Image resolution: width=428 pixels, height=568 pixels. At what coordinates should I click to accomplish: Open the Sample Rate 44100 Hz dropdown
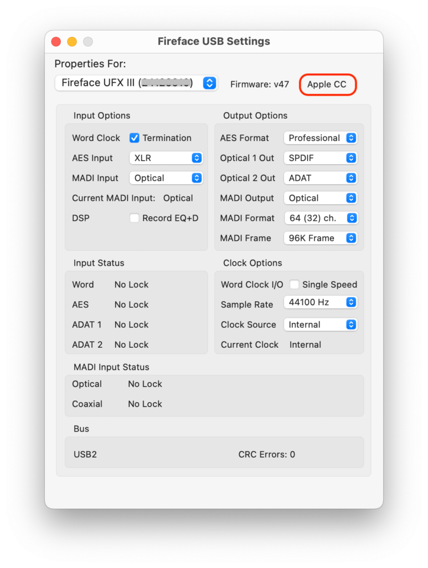tap(320, 302)
